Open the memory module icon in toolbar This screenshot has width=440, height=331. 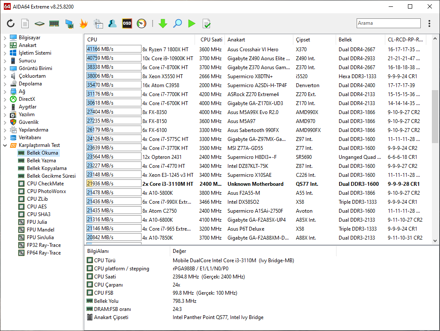(x=54, y=23)
